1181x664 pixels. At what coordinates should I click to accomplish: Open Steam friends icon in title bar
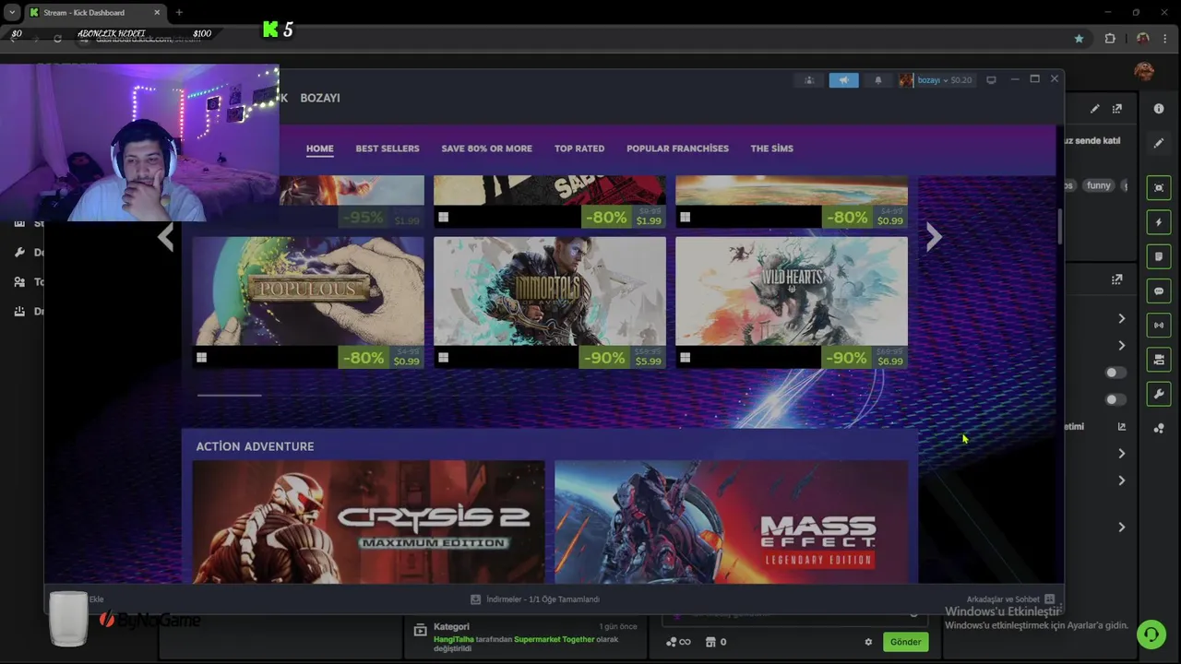809,80
